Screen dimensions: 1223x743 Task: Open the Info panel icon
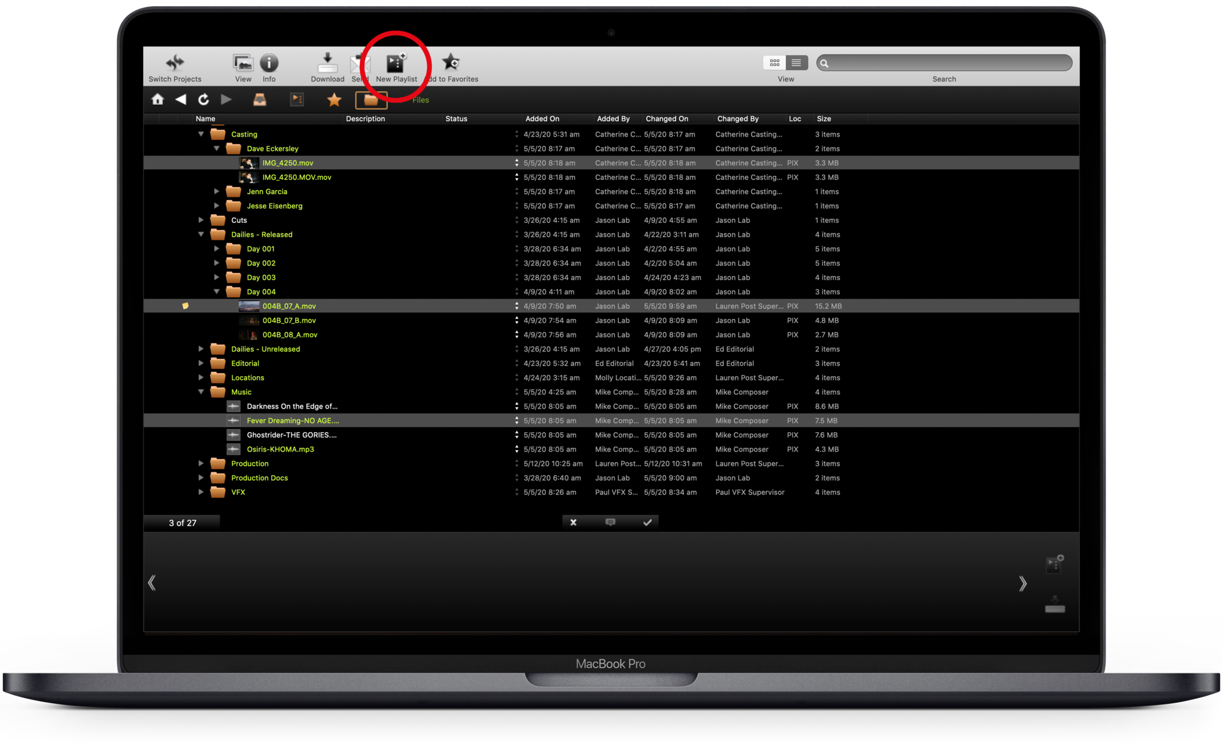(269, 62)
